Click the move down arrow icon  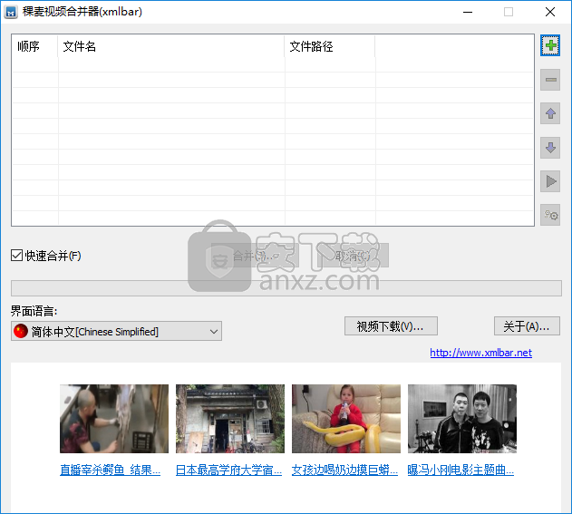(x=550, y=148)
